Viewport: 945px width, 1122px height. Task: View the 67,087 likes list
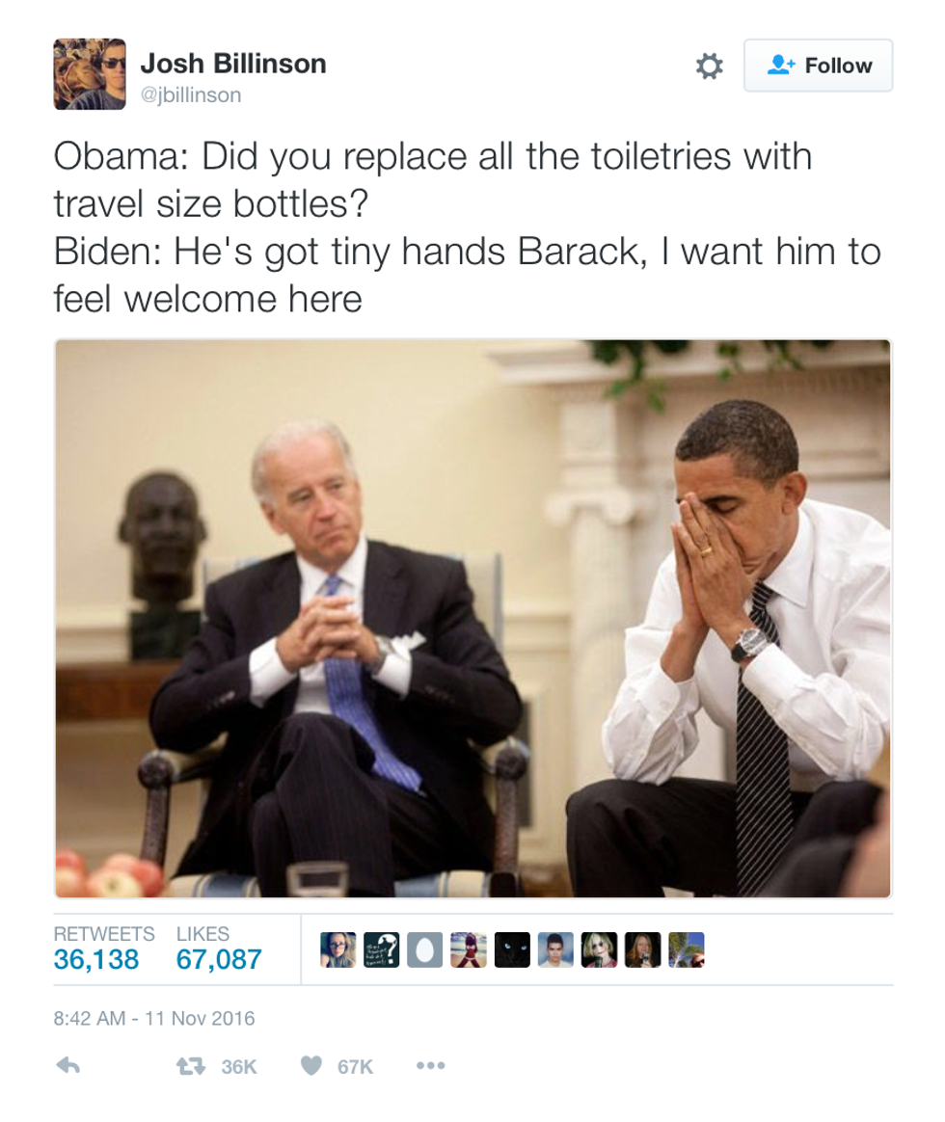pyautogui.click(x=219, y=948)
